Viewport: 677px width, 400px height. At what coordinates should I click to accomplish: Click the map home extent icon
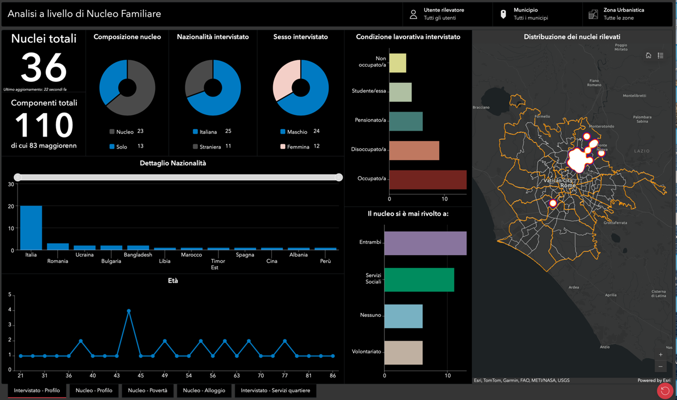point(648,56)
